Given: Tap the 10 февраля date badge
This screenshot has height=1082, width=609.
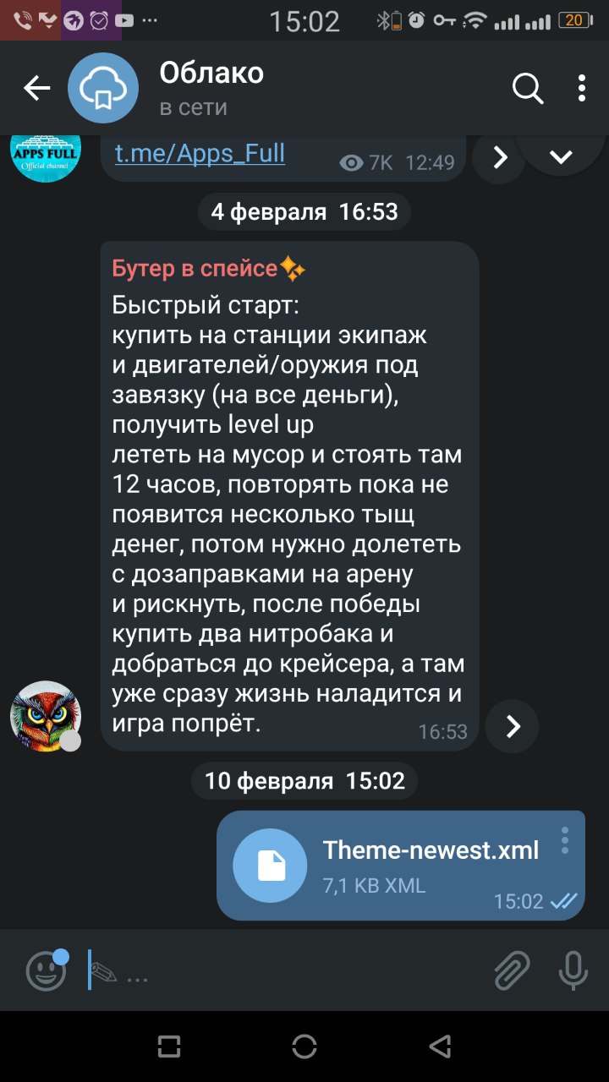Looking at the screenshot, I should point(304,780).
